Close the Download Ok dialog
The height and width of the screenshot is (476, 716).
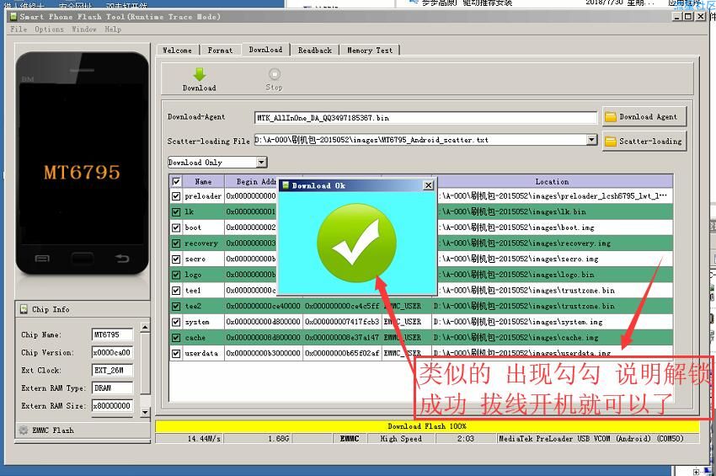coord(428,185)
